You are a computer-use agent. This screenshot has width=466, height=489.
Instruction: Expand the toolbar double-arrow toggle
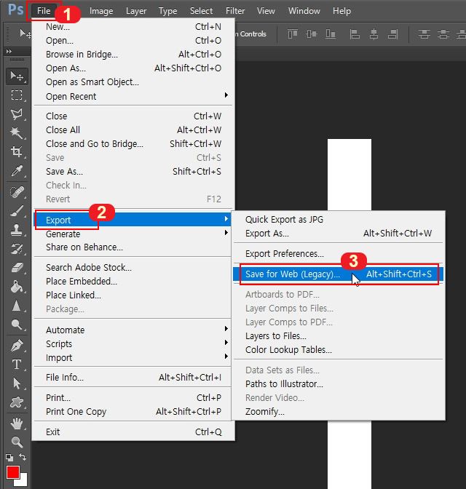click(9, 52)
